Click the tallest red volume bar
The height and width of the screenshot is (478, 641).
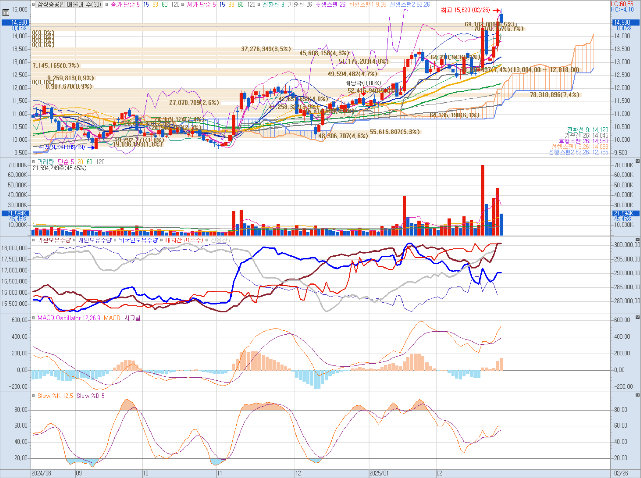point(483,200)
